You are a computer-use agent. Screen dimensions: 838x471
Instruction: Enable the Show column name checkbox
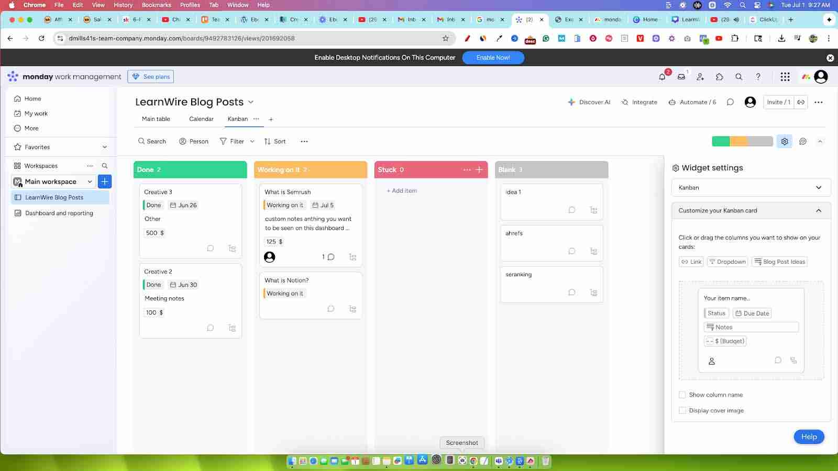682,395
